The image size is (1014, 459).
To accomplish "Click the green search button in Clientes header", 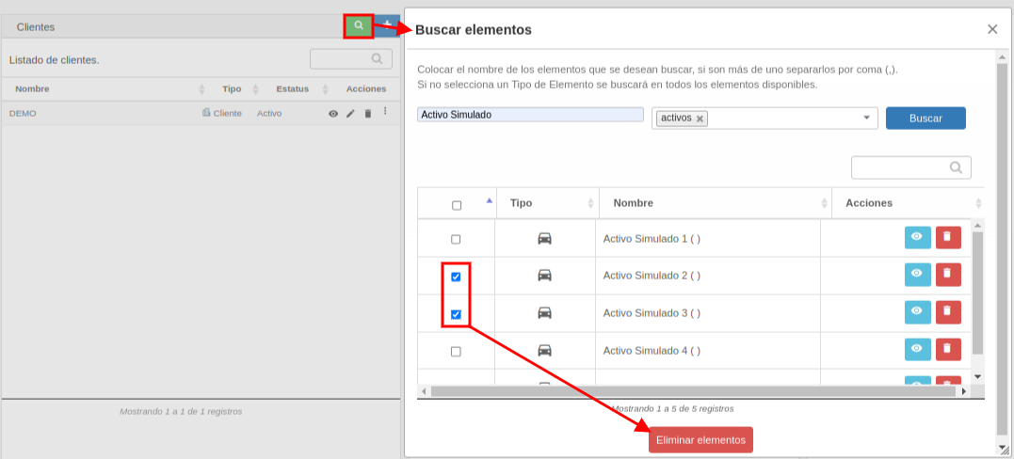I will click(x=359, y=25).
